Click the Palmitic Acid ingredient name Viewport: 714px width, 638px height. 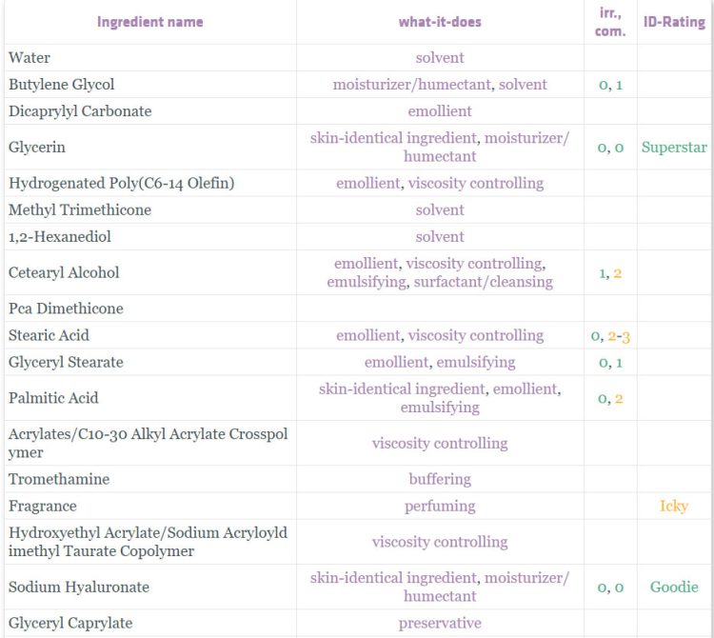point(53,398)
